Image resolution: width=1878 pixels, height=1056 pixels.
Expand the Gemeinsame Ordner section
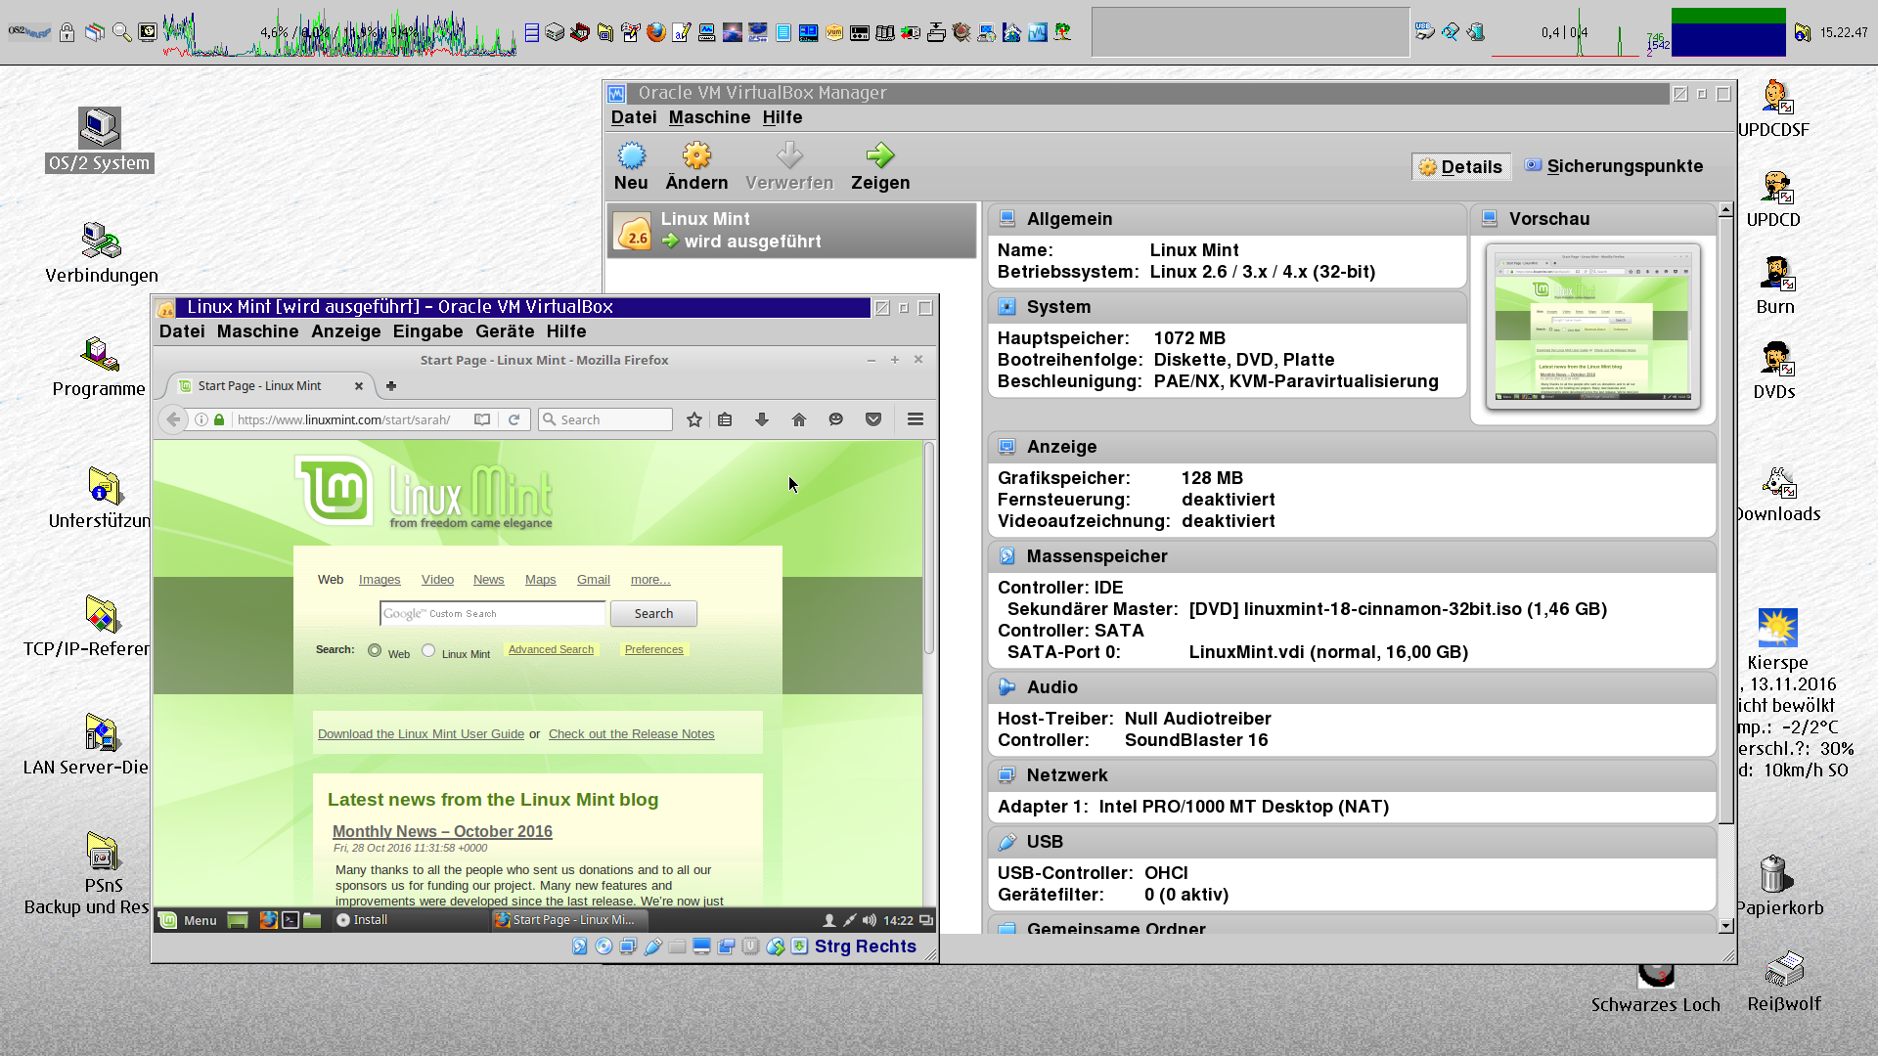click(x=1352, y=927)
